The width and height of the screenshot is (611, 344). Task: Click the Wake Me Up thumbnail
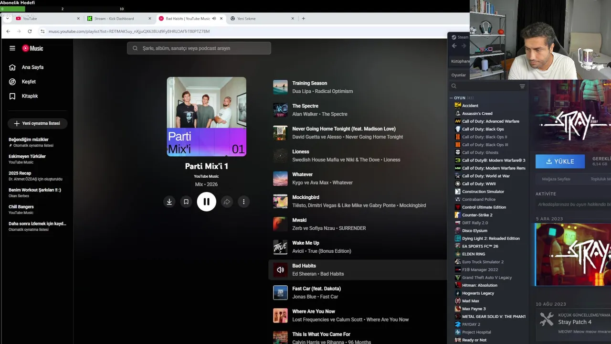[x=280, y=247]
